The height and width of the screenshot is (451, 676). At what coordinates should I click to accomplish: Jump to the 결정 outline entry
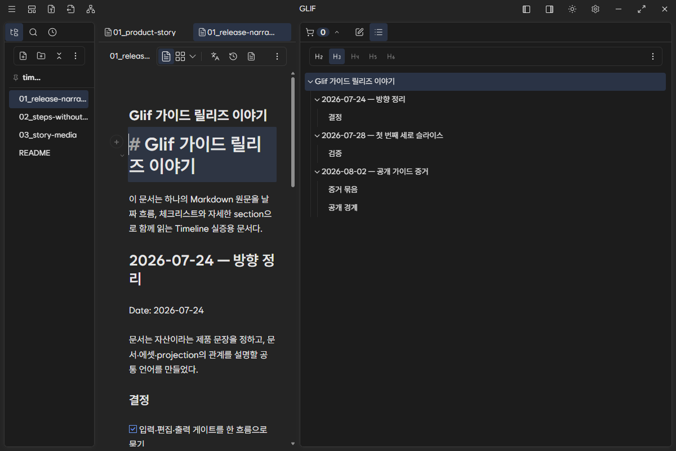point(335,117)
